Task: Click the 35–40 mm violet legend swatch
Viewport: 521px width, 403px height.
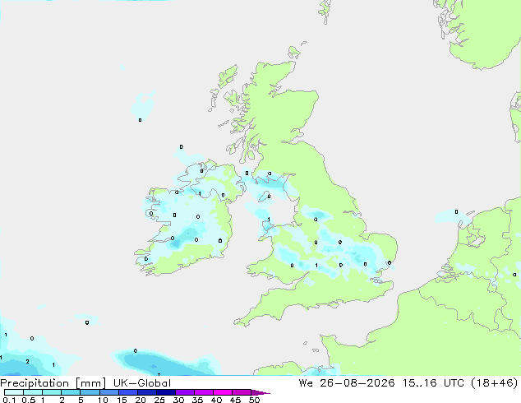Action: pos(204,392)
